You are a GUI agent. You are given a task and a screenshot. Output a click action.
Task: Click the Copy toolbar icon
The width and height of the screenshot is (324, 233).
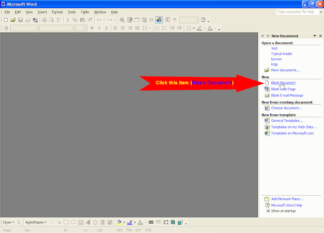pyautogui.click(x=75, y=20)
